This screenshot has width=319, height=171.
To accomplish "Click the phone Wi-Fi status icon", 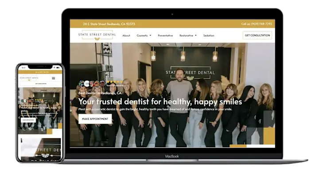I will pyautogui.click(x=54, y=67).
